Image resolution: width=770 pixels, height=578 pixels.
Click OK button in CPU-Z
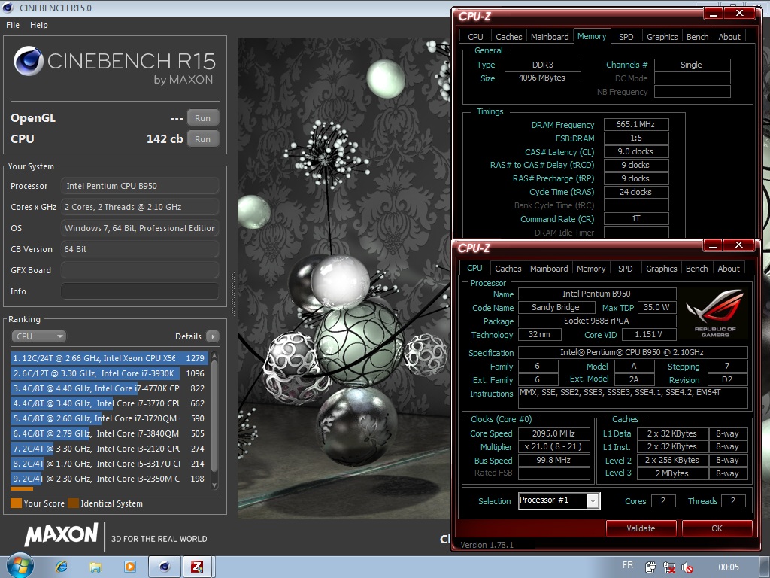[x=717, y=528]
